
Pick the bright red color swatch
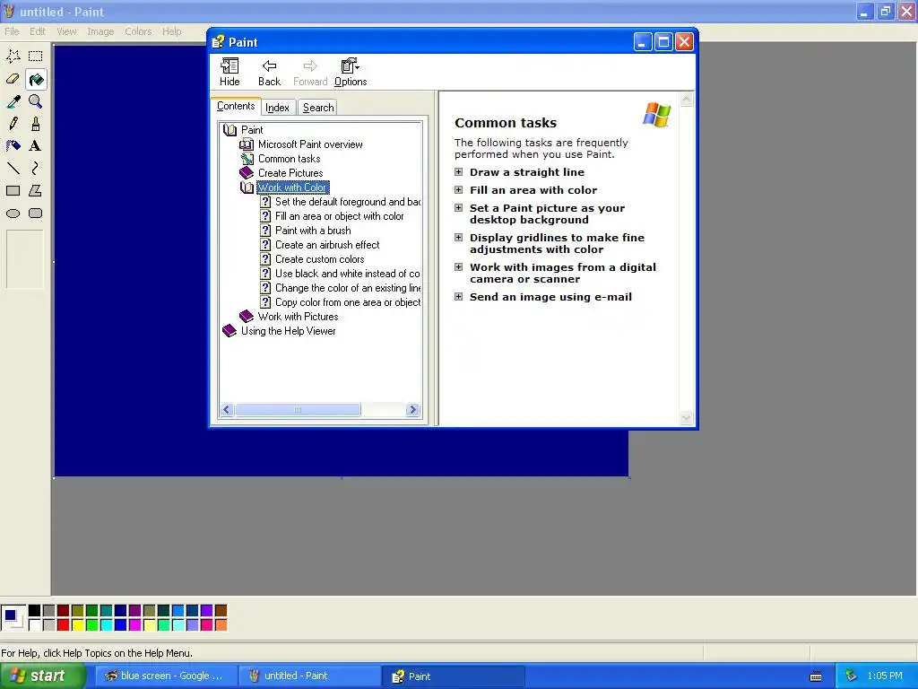point(64,624)
